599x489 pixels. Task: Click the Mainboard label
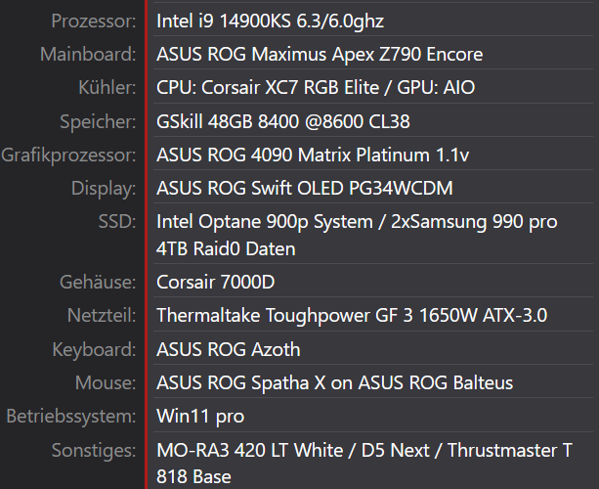[88, 54]
